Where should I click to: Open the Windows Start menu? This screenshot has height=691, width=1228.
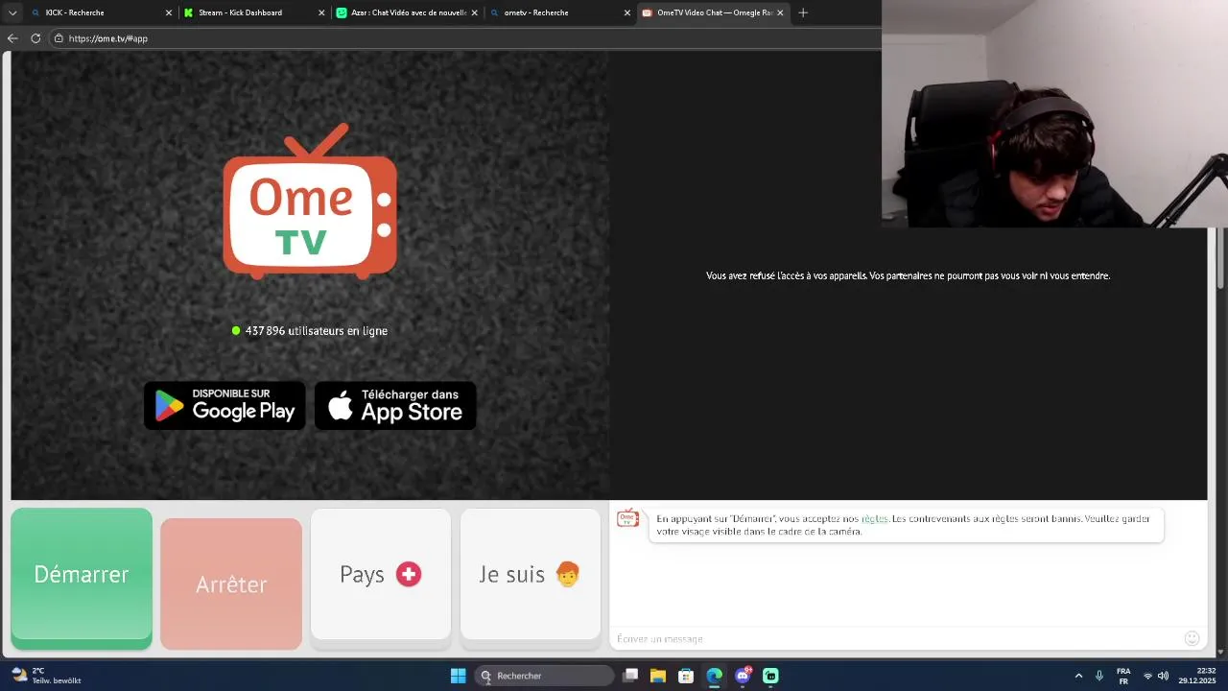[x=458, y=676]
